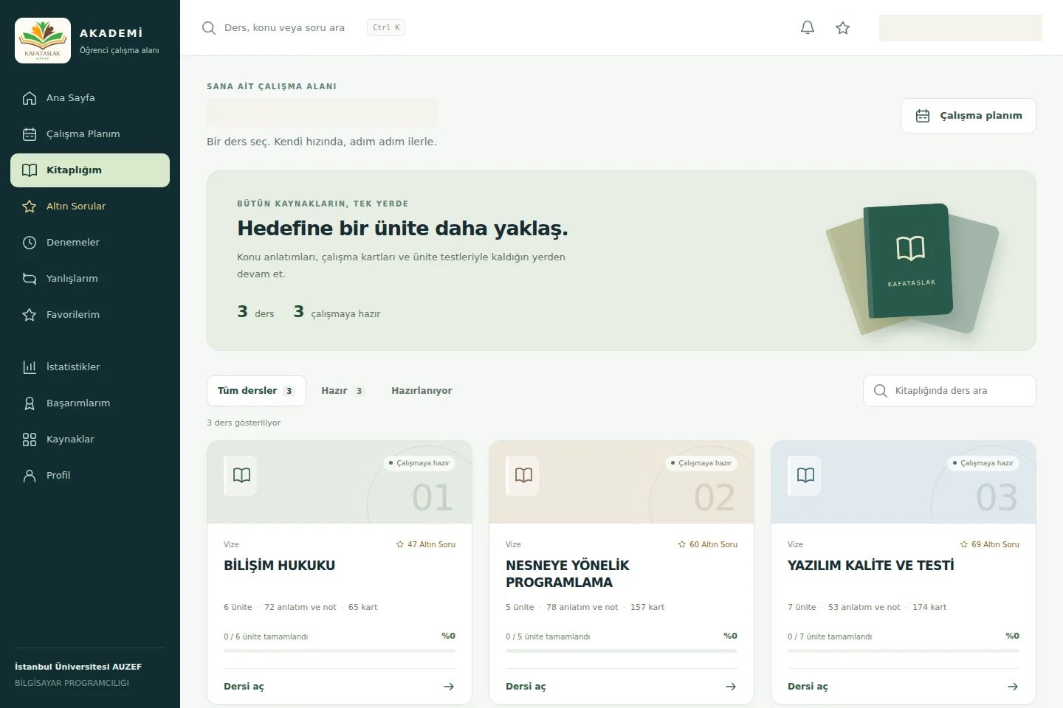Click the star icon in the top bar

click(x=843, y=28)
